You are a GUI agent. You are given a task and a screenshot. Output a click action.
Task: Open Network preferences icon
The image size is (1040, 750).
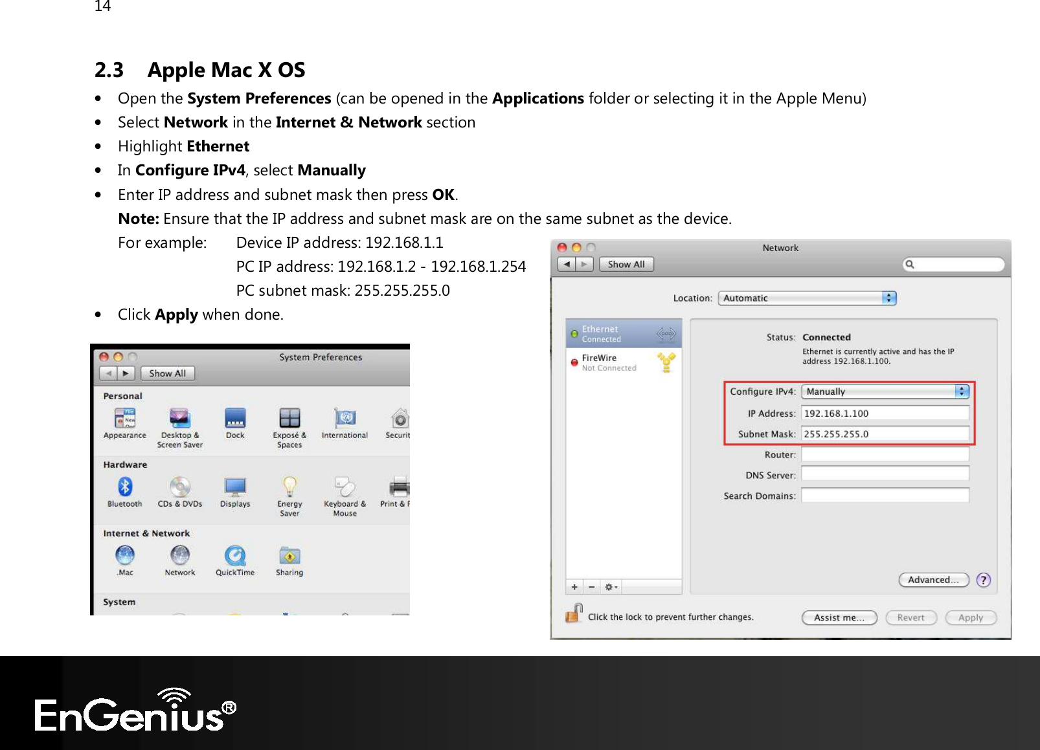point(180,561)
